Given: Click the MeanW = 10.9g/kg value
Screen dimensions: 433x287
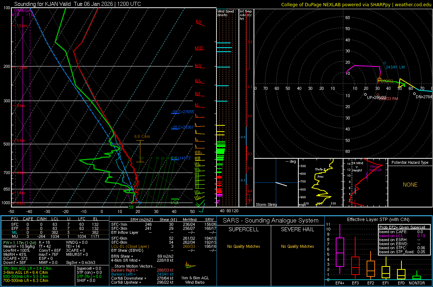Looking at the screenshot, I should [x=19, y=246].
